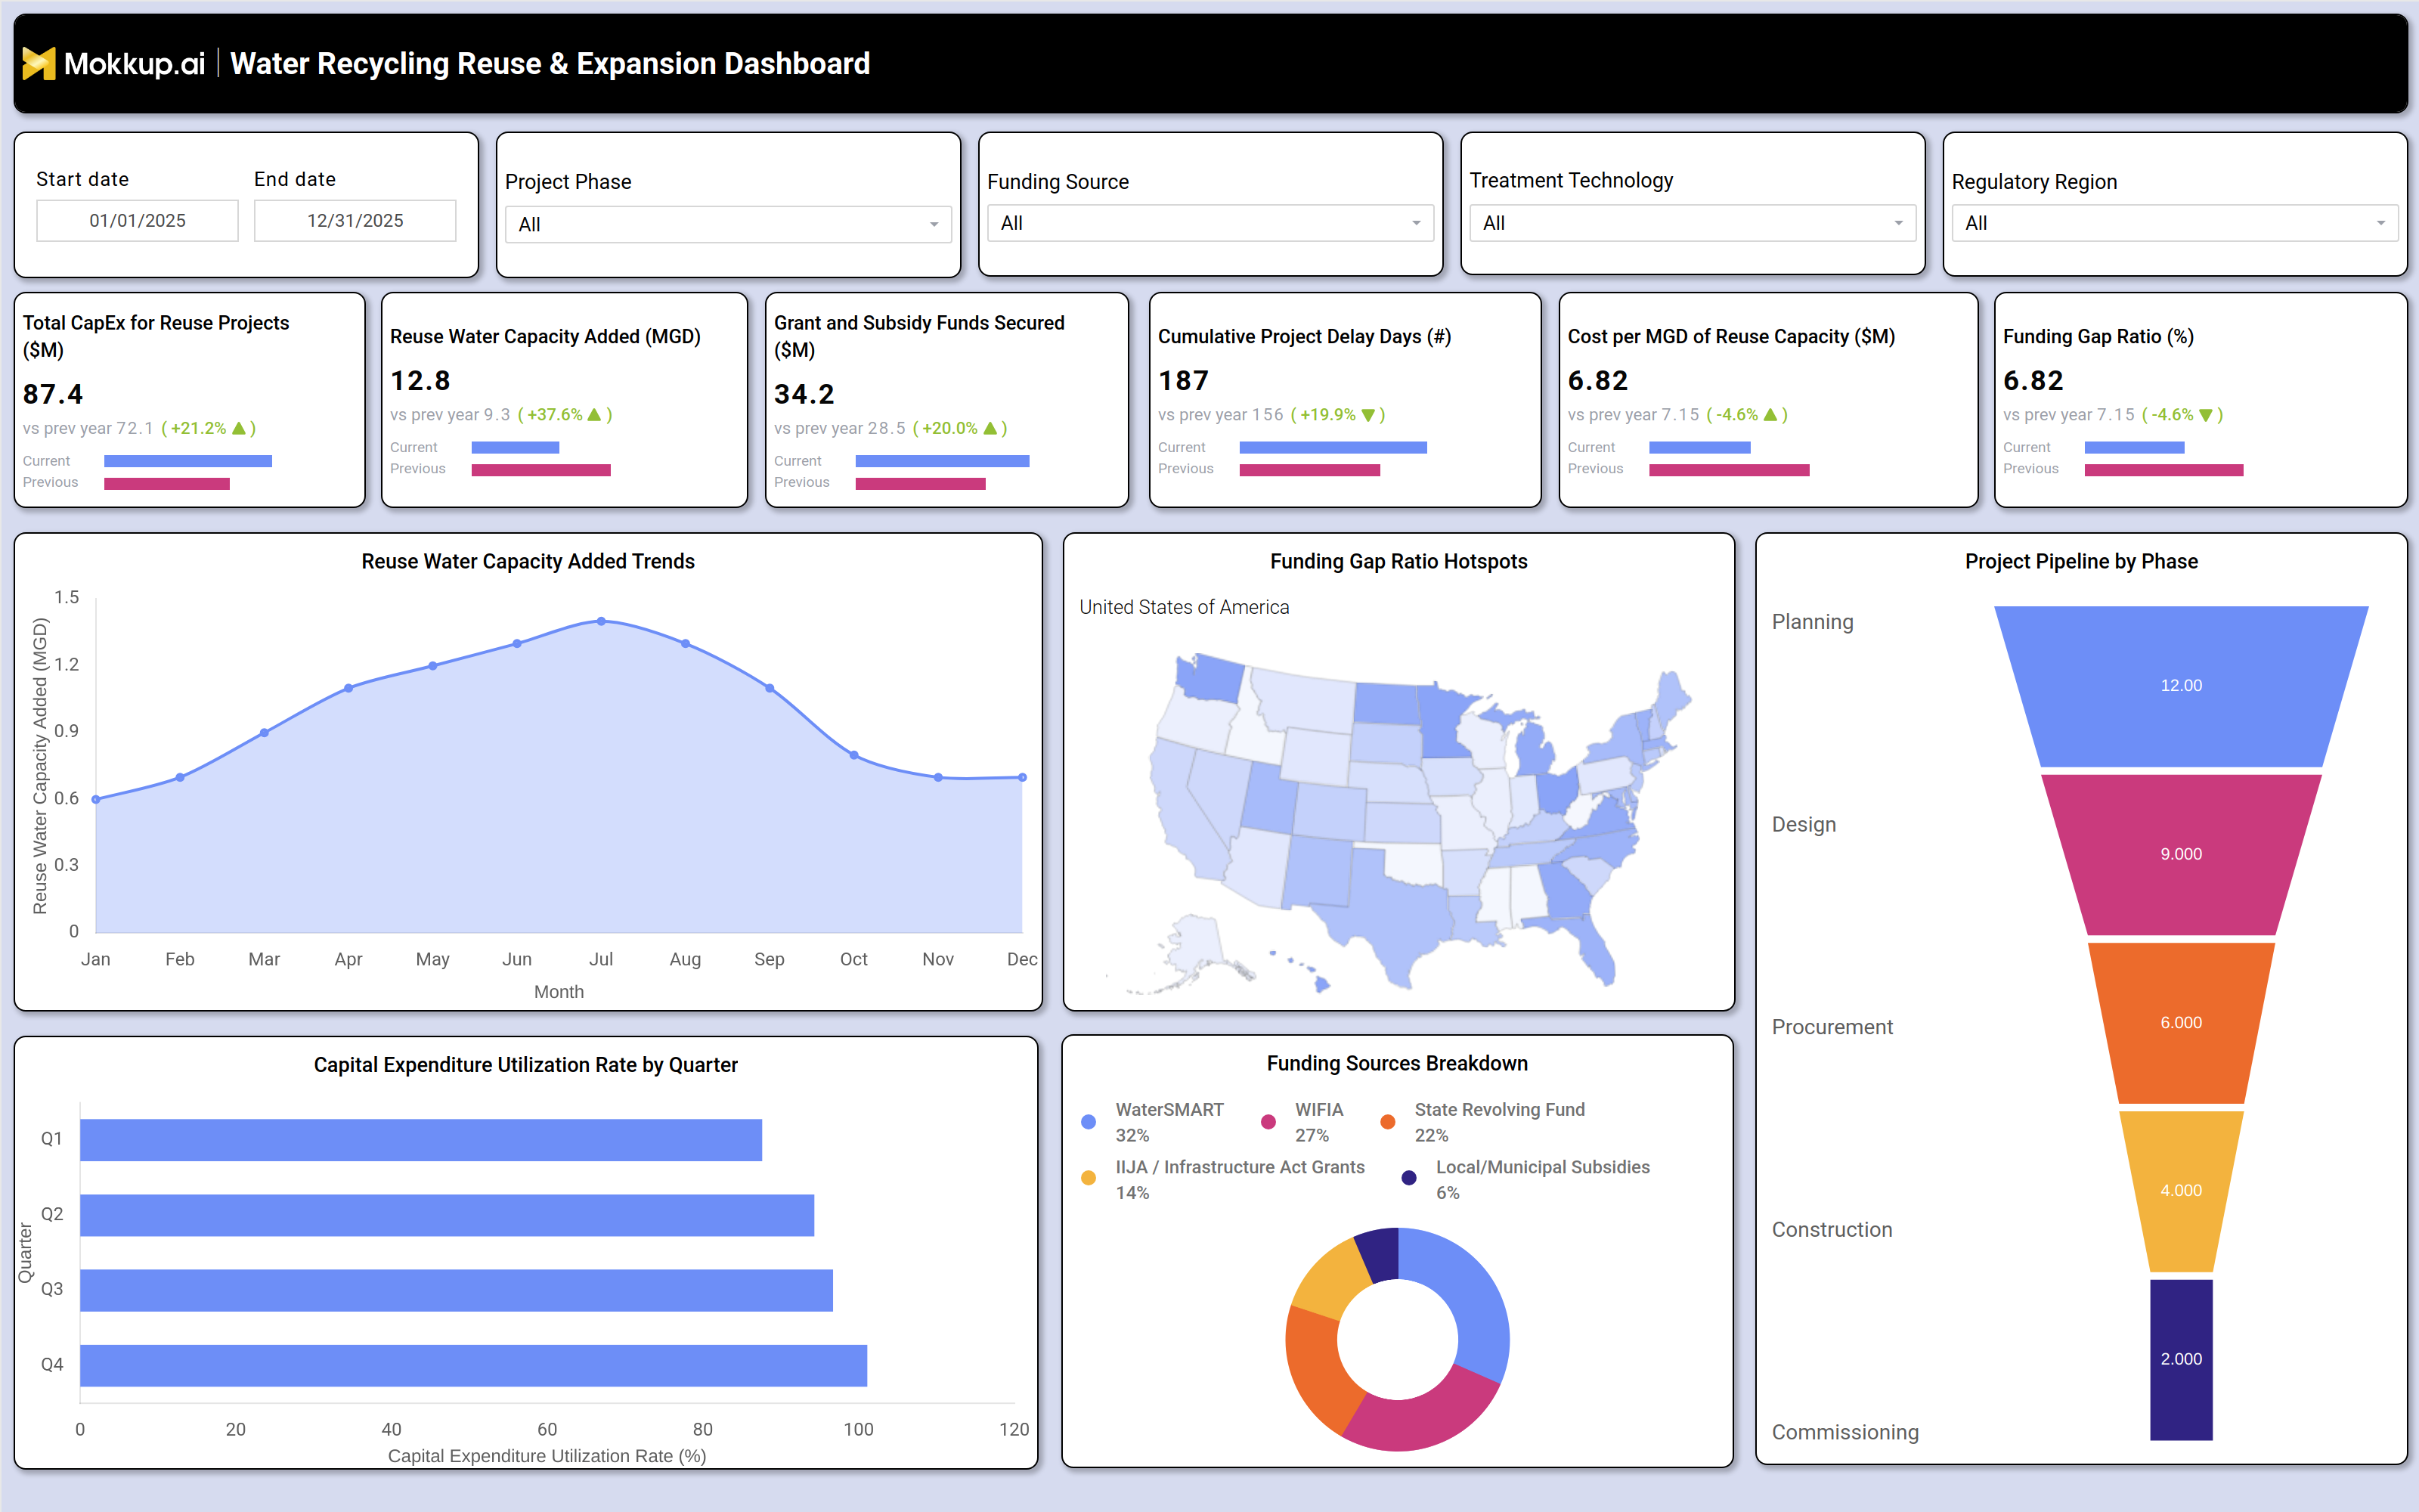
Task: Click the WaterSMART legend dot
Action: pyautogui.click(x=1089, y=1122)
